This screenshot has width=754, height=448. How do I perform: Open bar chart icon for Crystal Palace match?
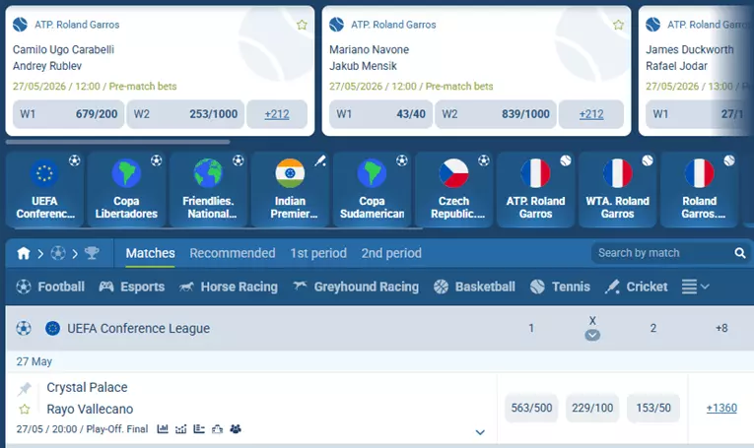(163, 428)
